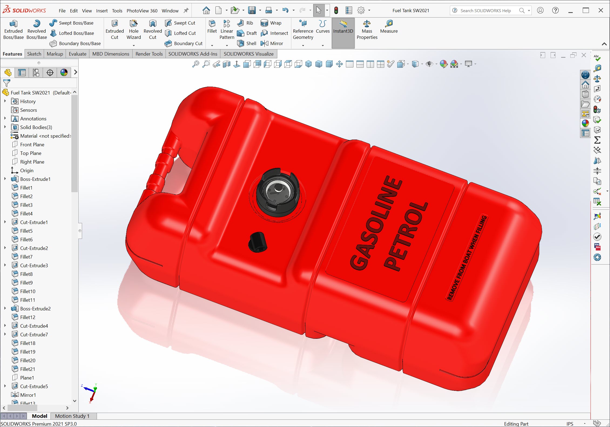Open the Hole Wizard
The image size is (610, 427).
coord(134,30)
